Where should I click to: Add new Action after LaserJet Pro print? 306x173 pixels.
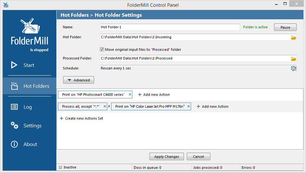pyautogui.click(x=212, y=106)
